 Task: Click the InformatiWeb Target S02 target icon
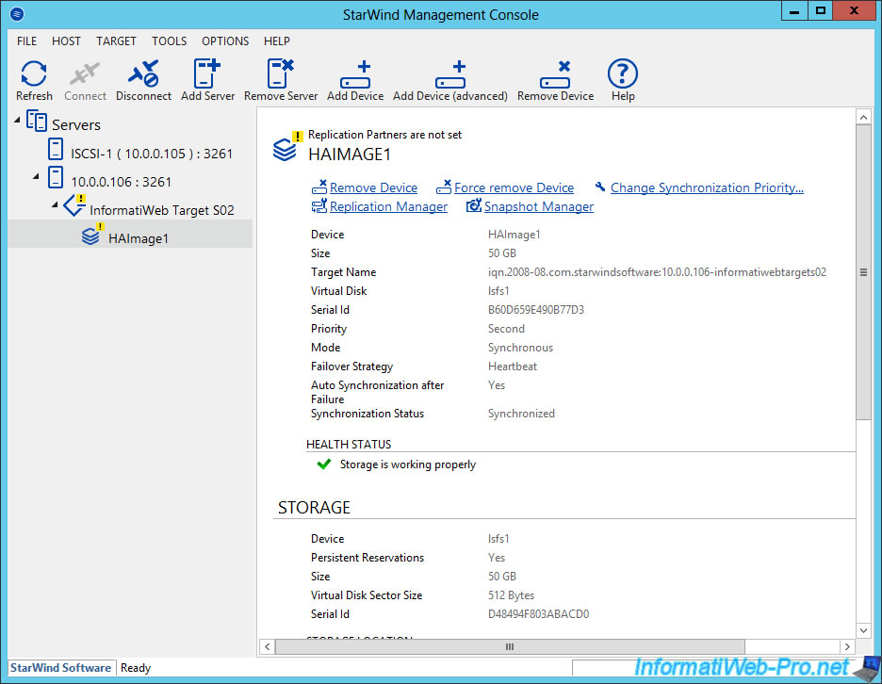coord(74,205)
